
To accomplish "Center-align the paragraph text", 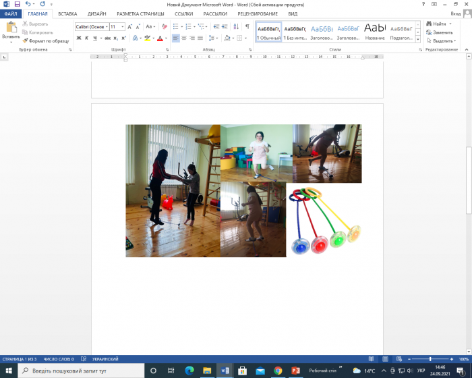I will (184, 38).
